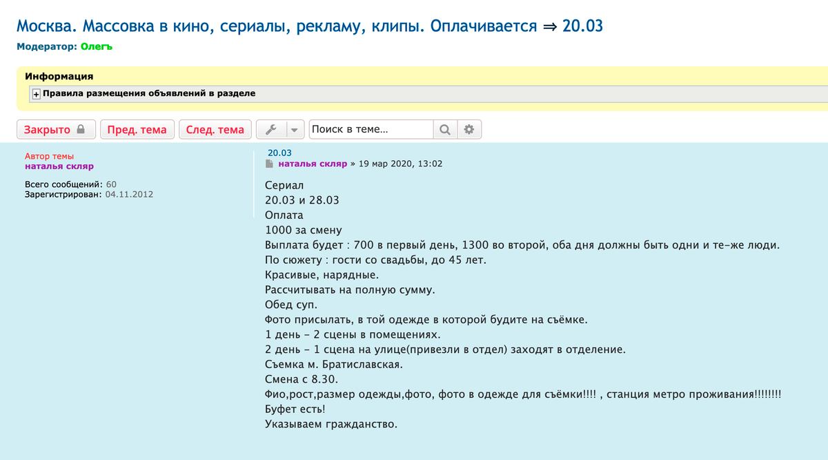828x460 pixels.
Task: Open advanced search gear icon
Action: coord(469,129)
